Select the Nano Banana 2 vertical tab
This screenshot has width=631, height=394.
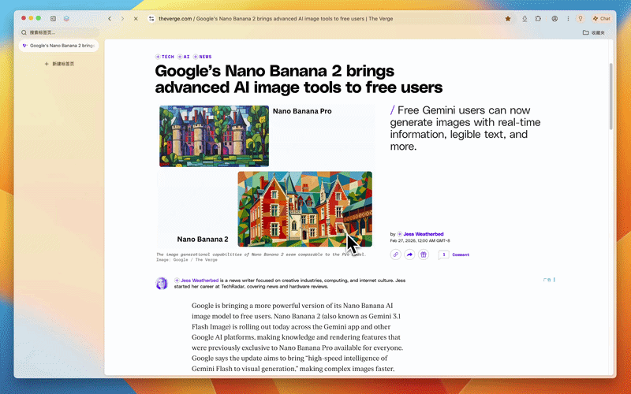point(59,46)
